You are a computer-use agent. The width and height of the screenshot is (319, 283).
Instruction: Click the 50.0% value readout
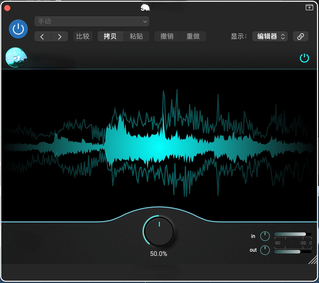click(x=159, y=254)
